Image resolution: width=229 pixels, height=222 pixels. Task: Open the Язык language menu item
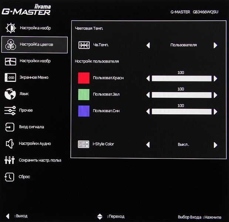coord(24,94)
